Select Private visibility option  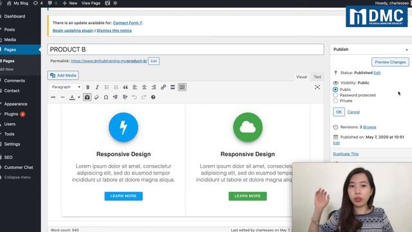click(x=335, y=101)
